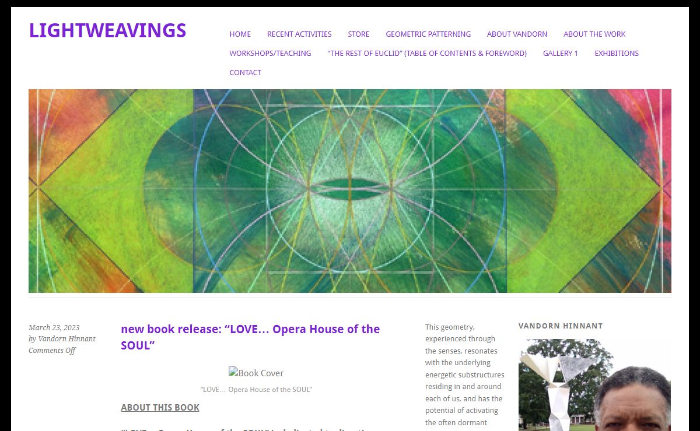Viewport: 700px width, 431px height.
Task: Open the RECENT ACTIVITIES menu item
Action: pos(299,34)
